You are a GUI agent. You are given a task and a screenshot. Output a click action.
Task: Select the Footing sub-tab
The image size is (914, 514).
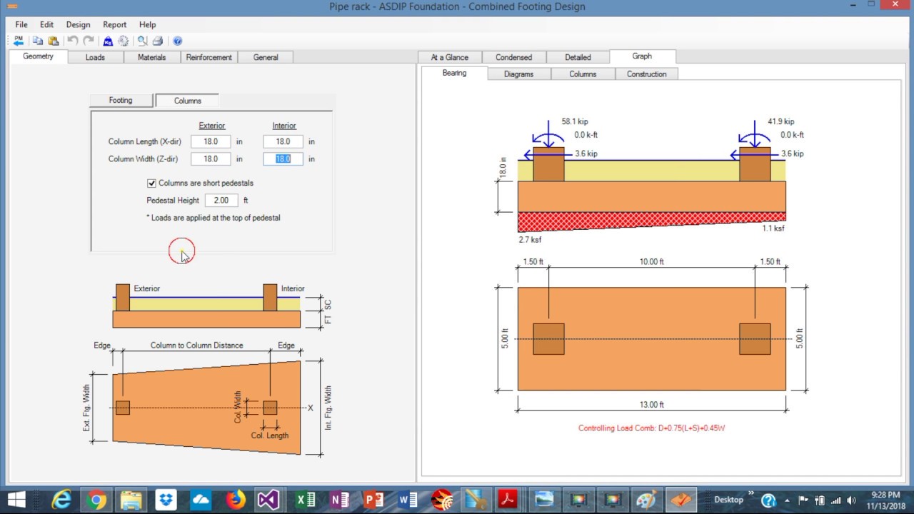coord(121,101)
